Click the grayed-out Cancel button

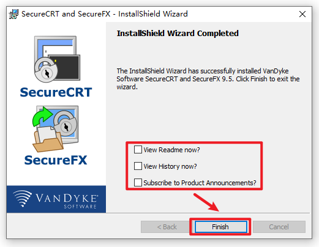pyautogui.click(x=279, y=227)
